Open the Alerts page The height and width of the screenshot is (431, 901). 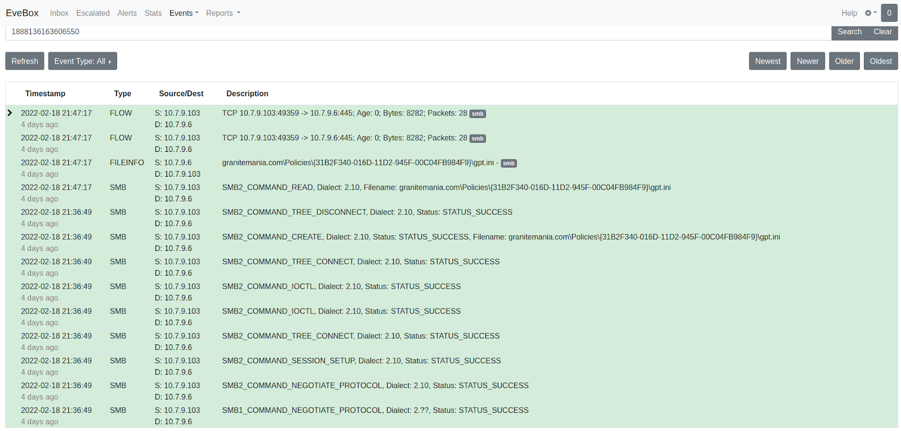click(x=127, y=13)
